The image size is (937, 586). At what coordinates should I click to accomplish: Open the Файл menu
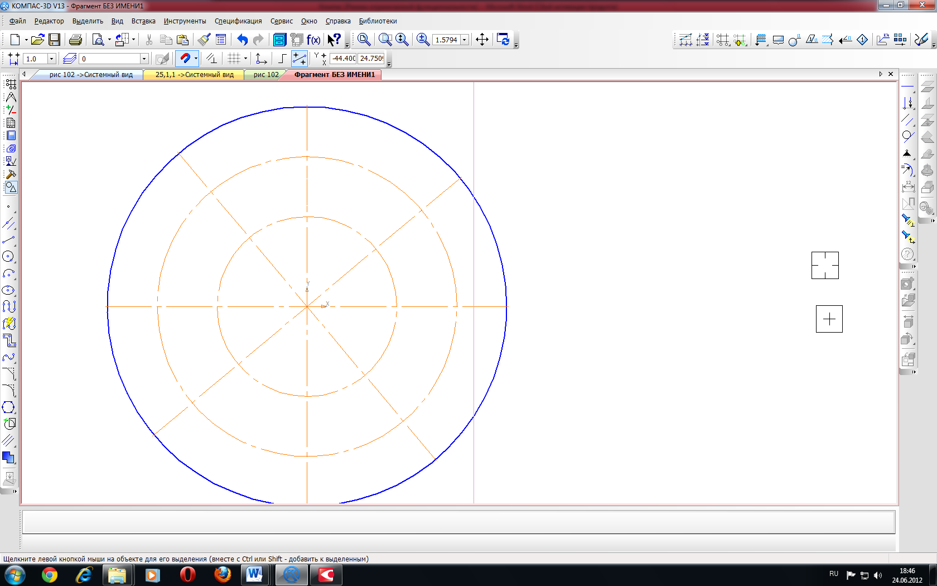pyautogui.click(x=18, y=21)
